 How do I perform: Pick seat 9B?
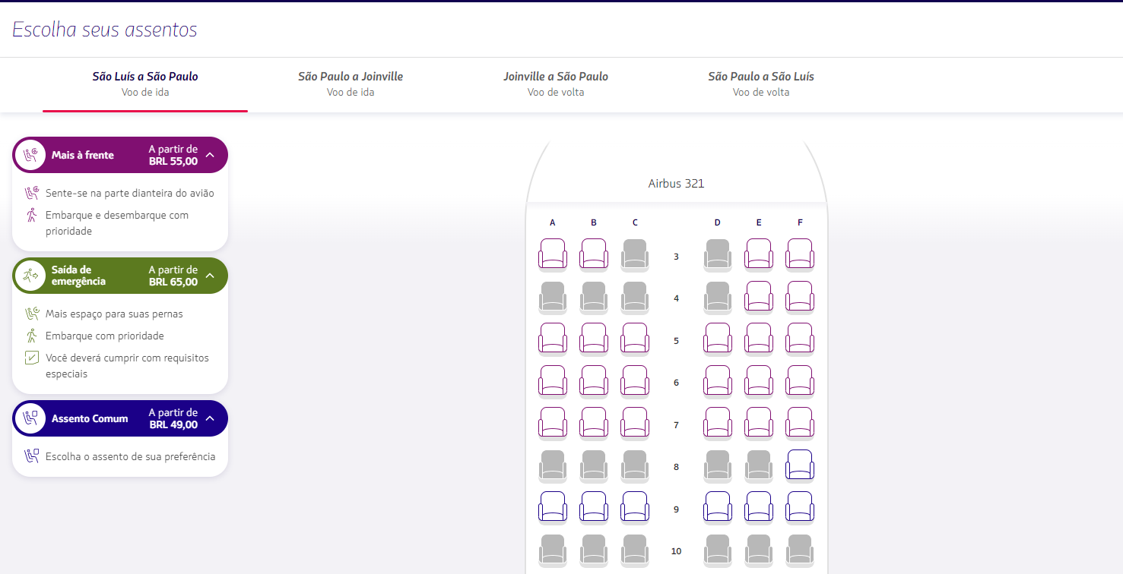[x=594, y=507]
